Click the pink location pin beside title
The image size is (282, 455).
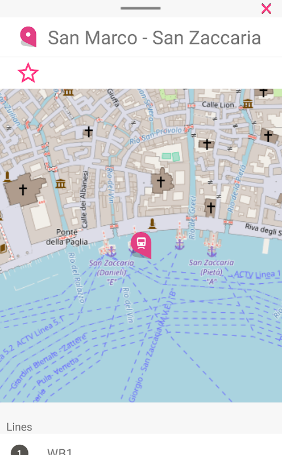click(x=28, y=37)
